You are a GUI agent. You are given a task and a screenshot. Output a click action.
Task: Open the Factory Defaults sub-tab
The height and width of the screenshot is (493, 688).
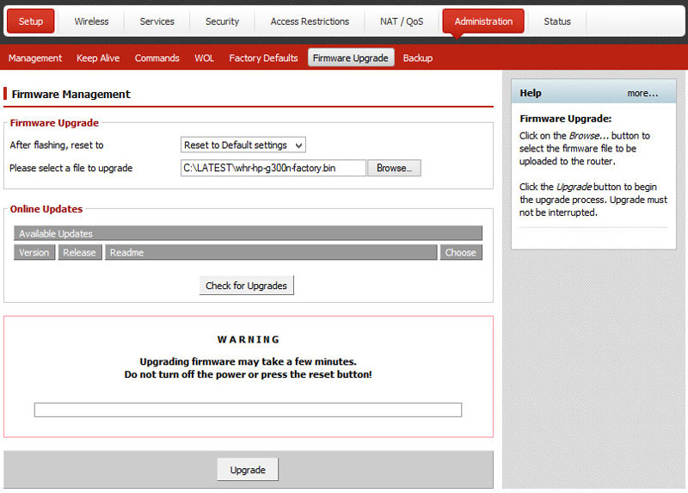pos(263,59)
